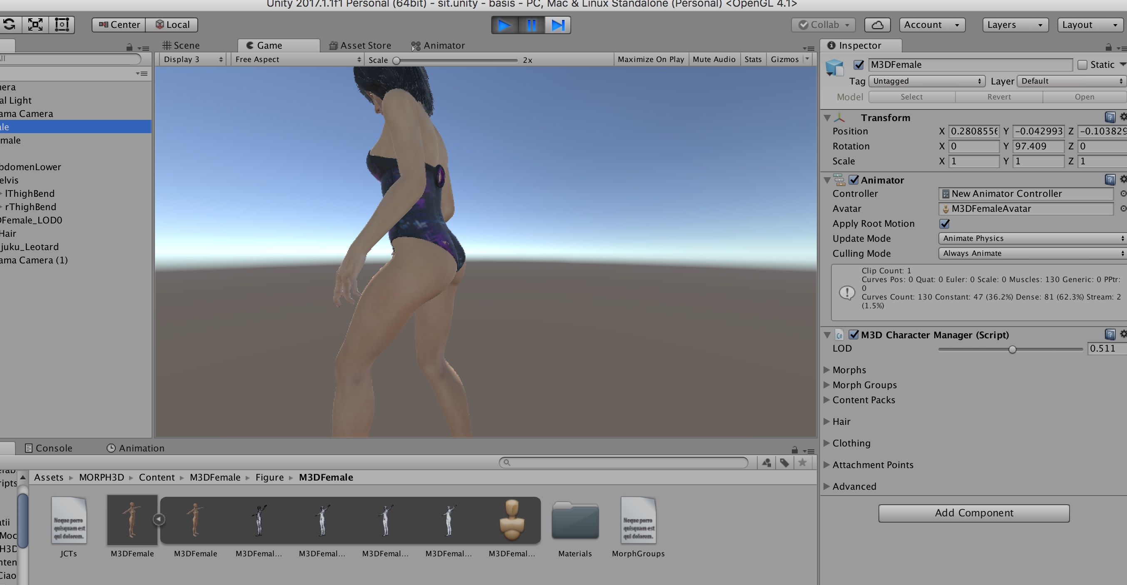Toggle the Static checkbox

(x=1083, y=65)
